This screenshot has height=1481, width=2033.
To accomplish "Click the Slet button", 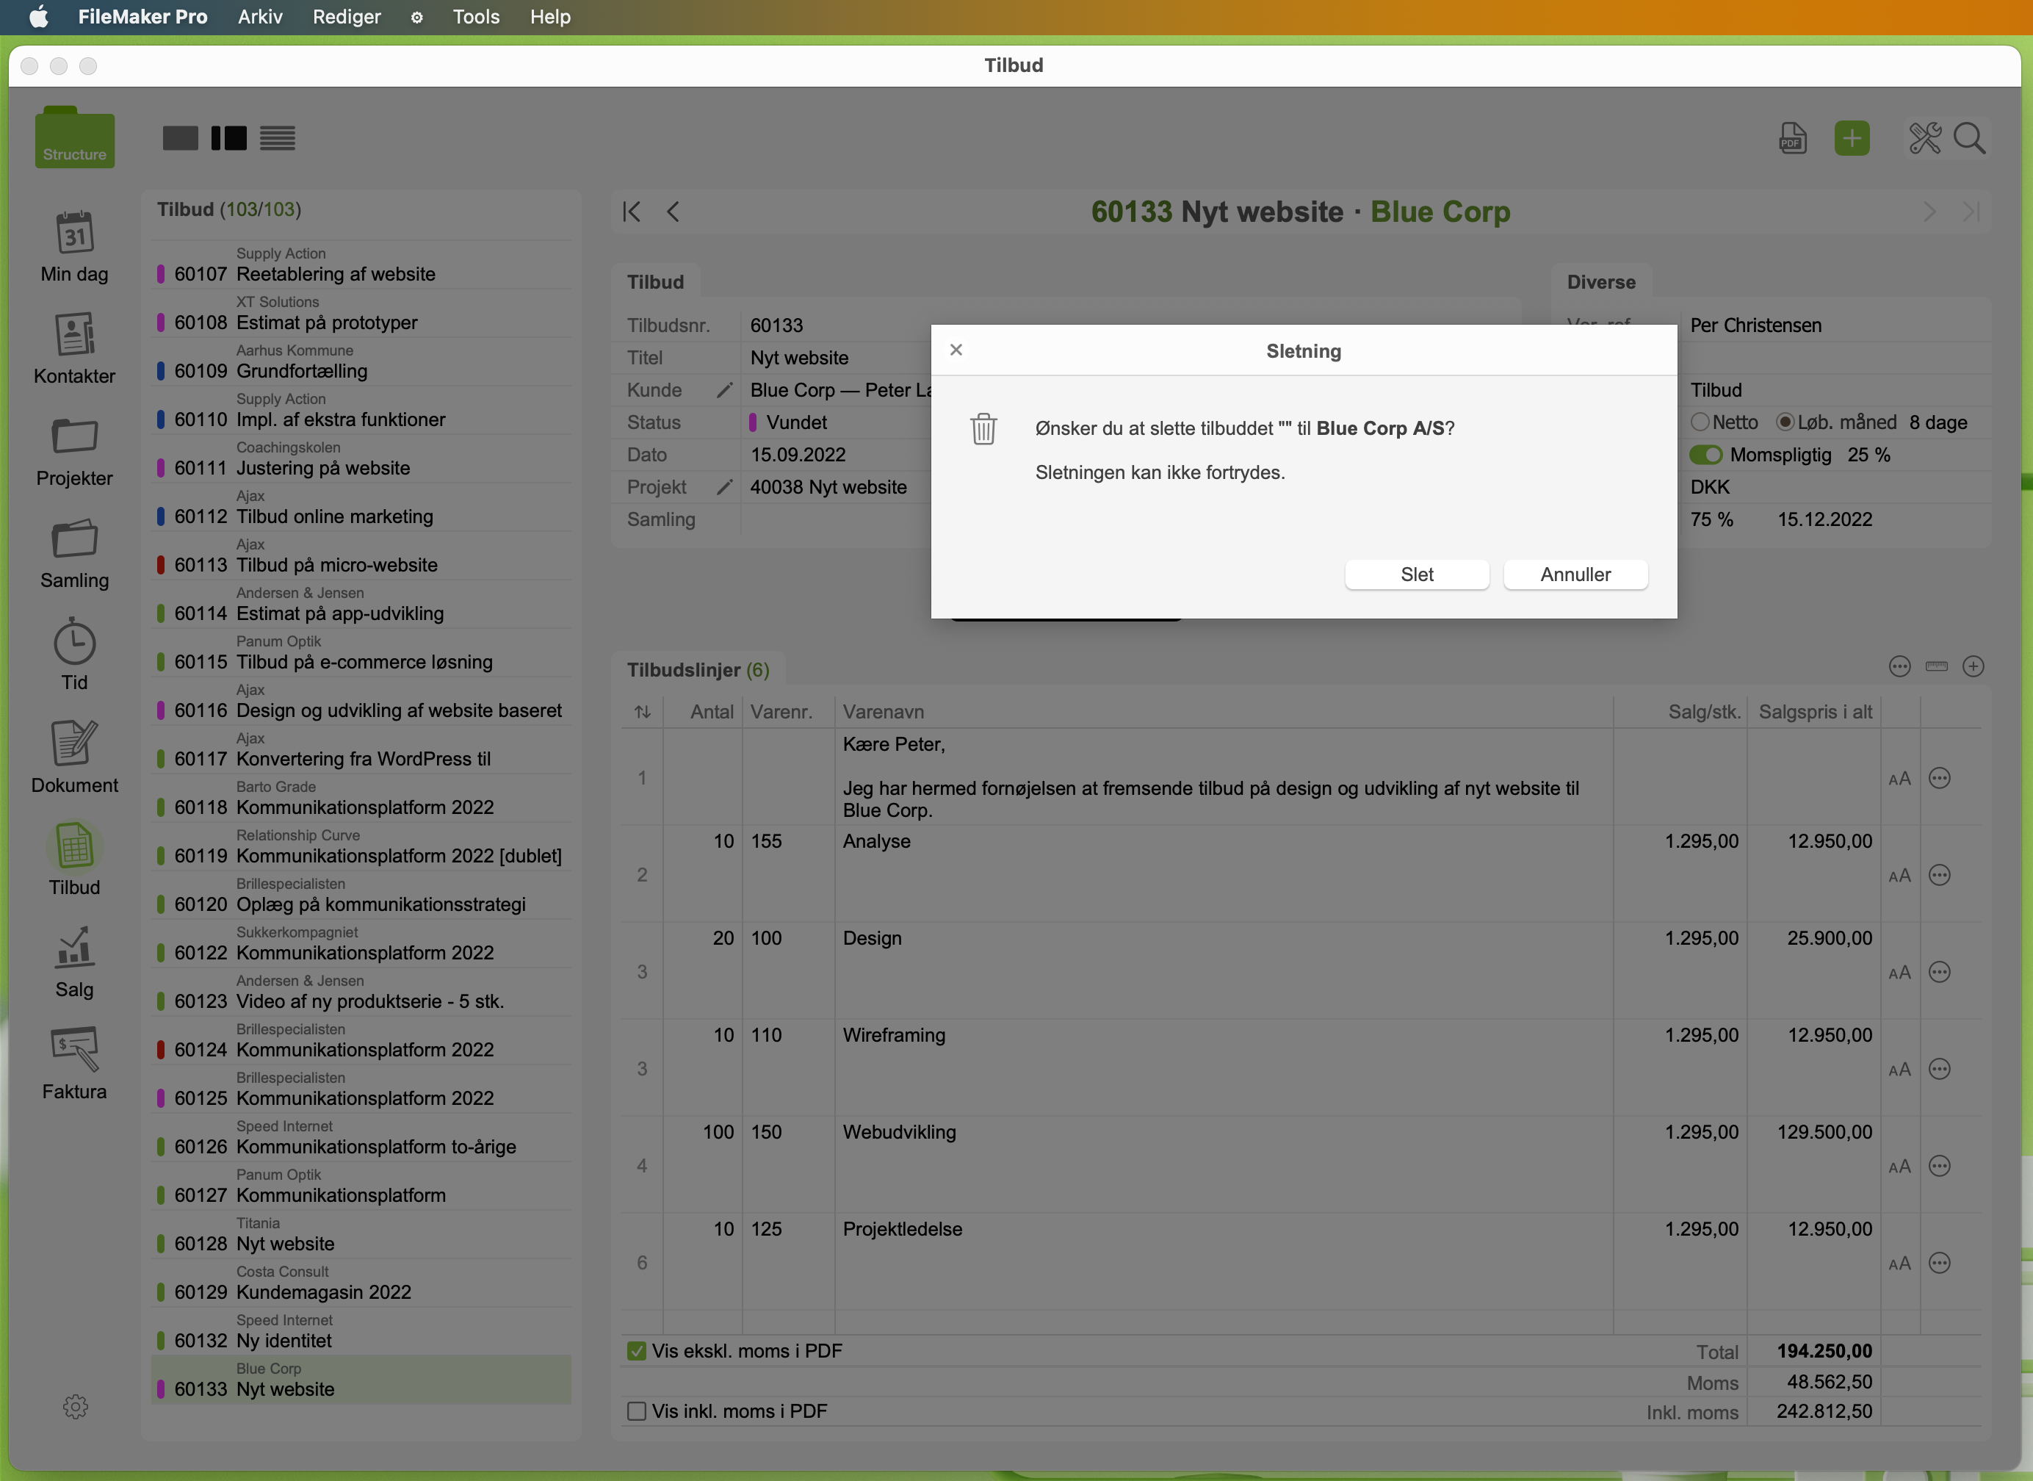I will click(x=1416, y=574).
